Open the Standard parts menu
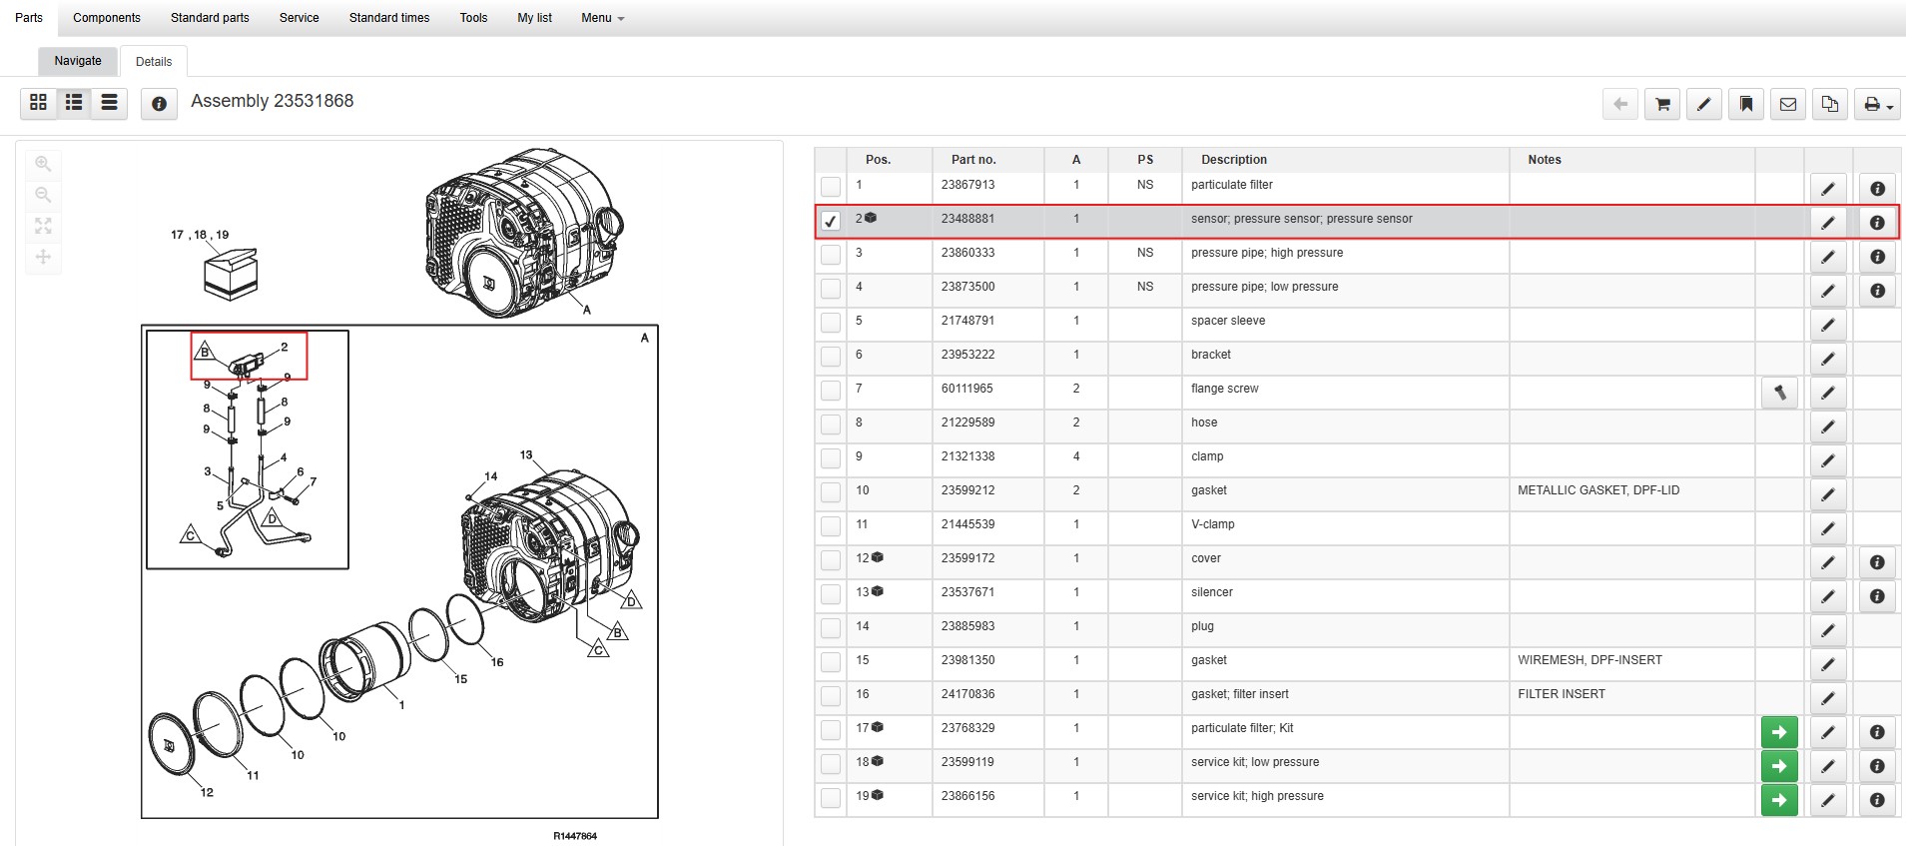1906x846 pixels. (x=210, y=18)
